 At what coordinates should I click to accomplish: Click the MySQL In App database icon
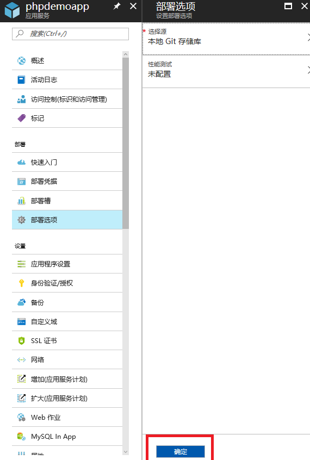pyautogui.click(x=21, y=436)
